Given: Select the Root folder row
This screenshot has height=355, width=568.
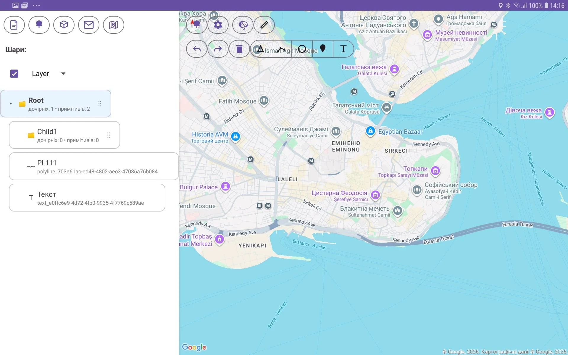Looking at the screenshot, I should [56, 104].
